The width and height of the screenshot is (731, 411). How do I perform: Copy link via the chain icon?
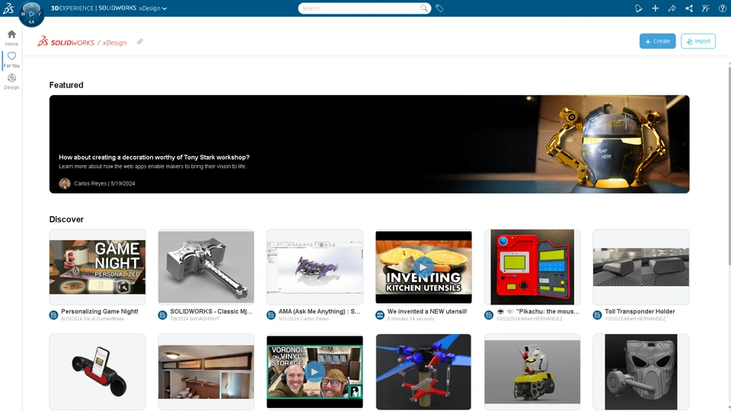pyautogui.click(x=140, y=41)
